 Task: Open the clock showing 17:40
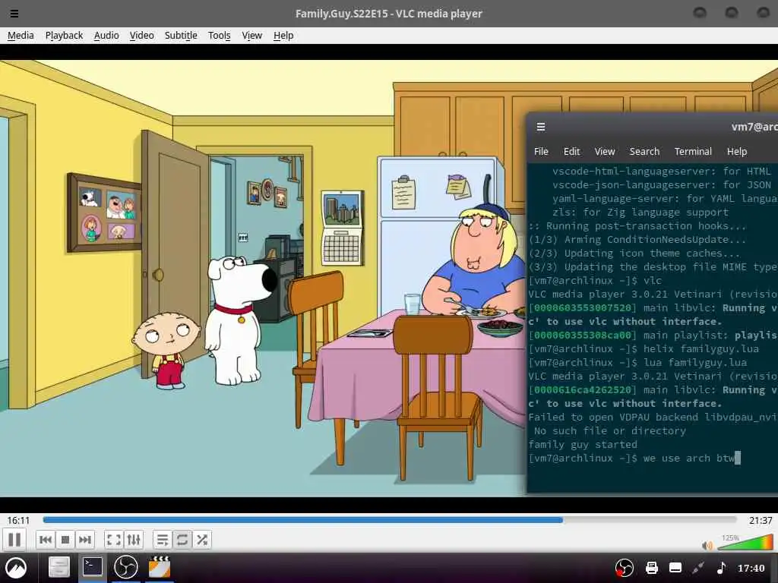751,568
